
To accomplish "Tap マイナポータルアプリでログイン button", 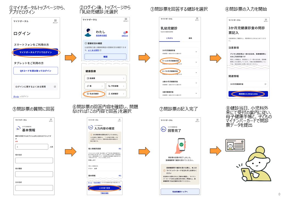I will 36,52.
